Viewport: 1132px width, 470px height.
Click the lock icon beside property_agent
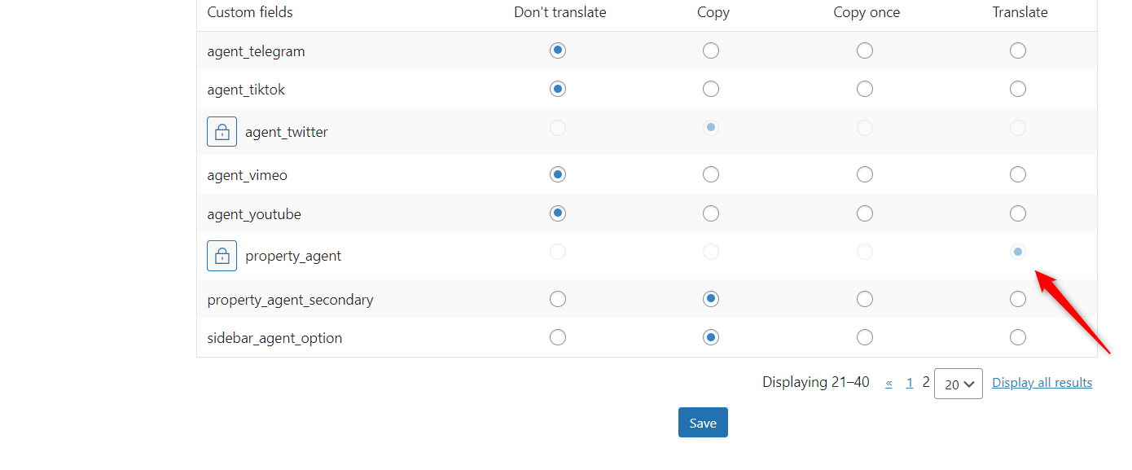tap(222, 255)
